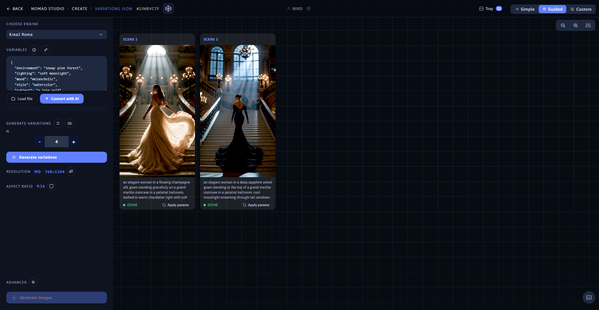
Task: Click the aspect ratio square icon
Action: (x=52, y=186)
